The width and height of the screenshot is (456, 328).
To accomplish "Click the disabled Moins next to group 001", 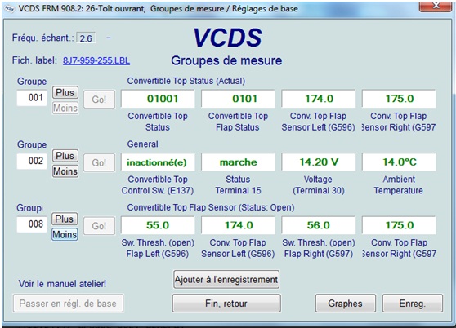I will click(65, 108).
